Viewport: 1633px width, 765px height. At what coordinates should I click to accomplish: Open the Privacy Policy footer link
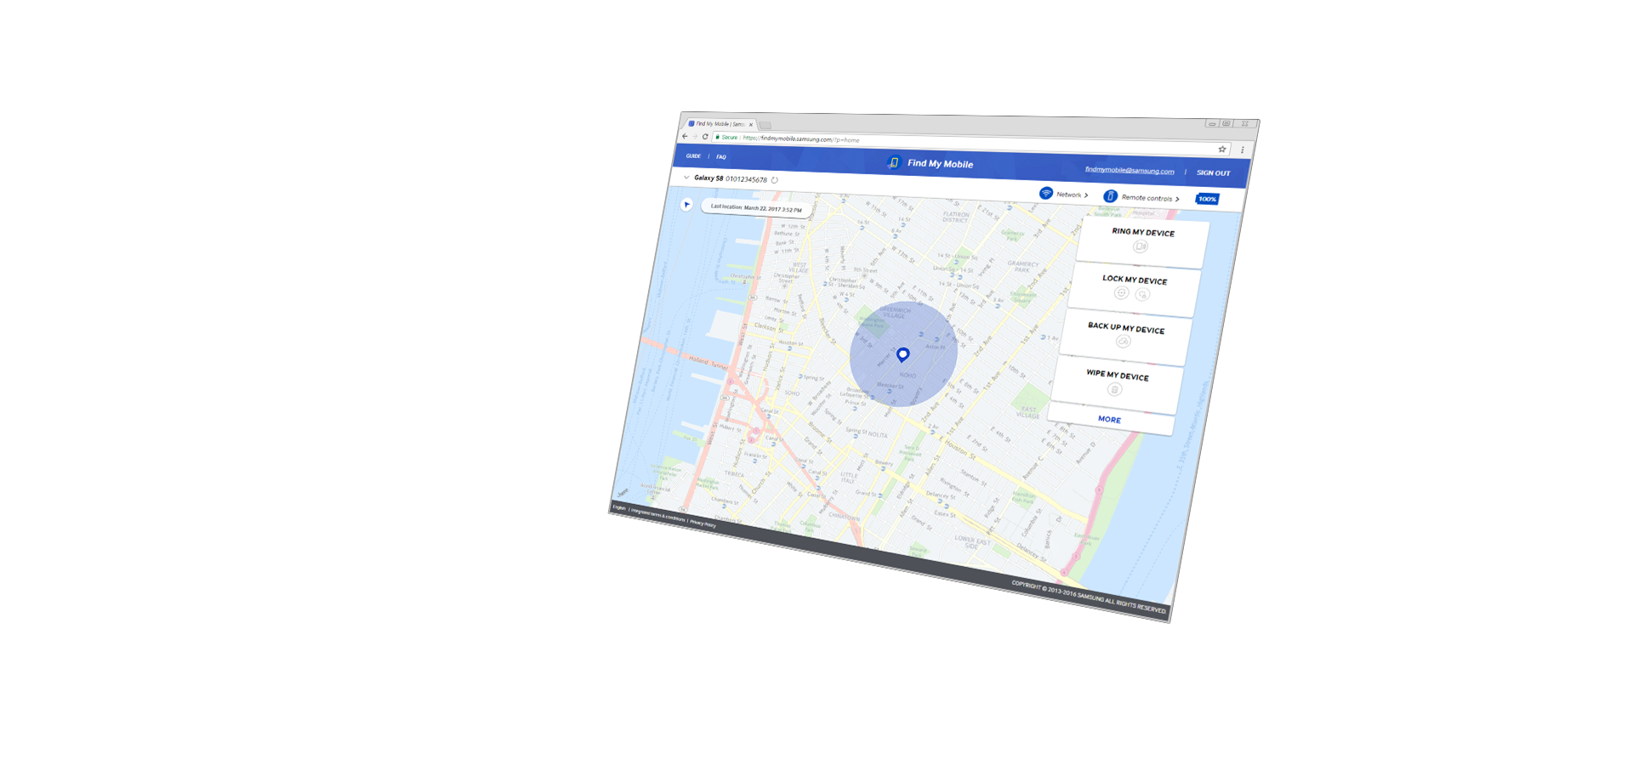[x=703, y=524]
